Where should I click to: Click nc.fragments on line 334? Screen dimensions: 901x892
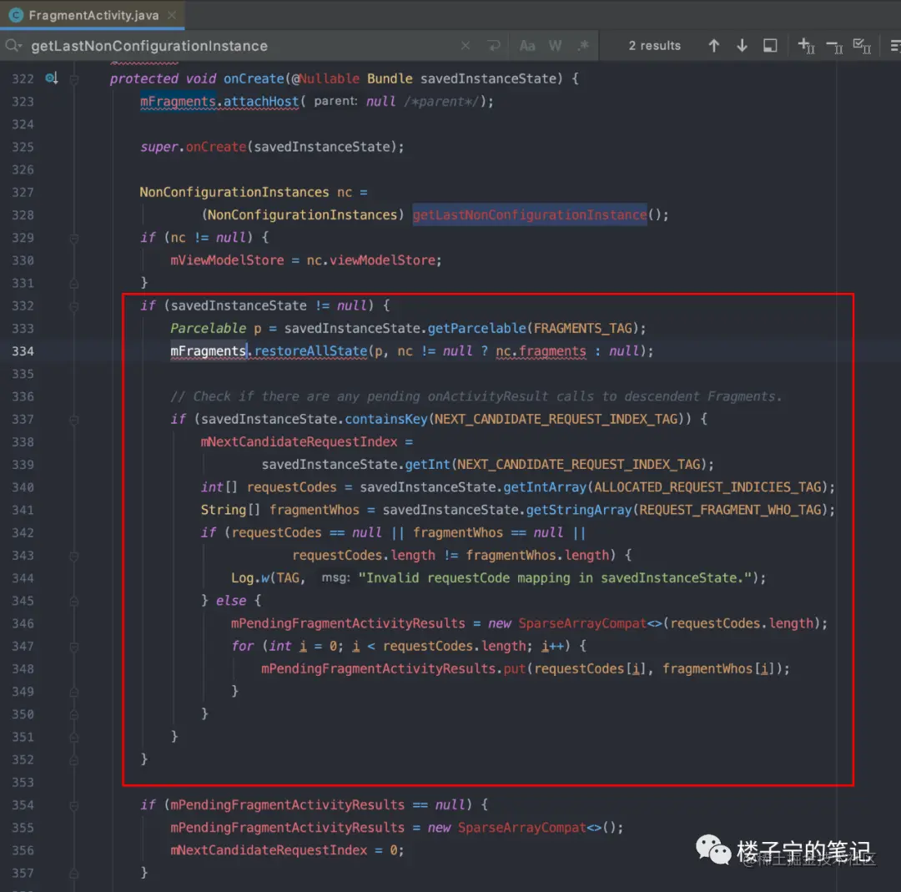[x=541, y=351]
